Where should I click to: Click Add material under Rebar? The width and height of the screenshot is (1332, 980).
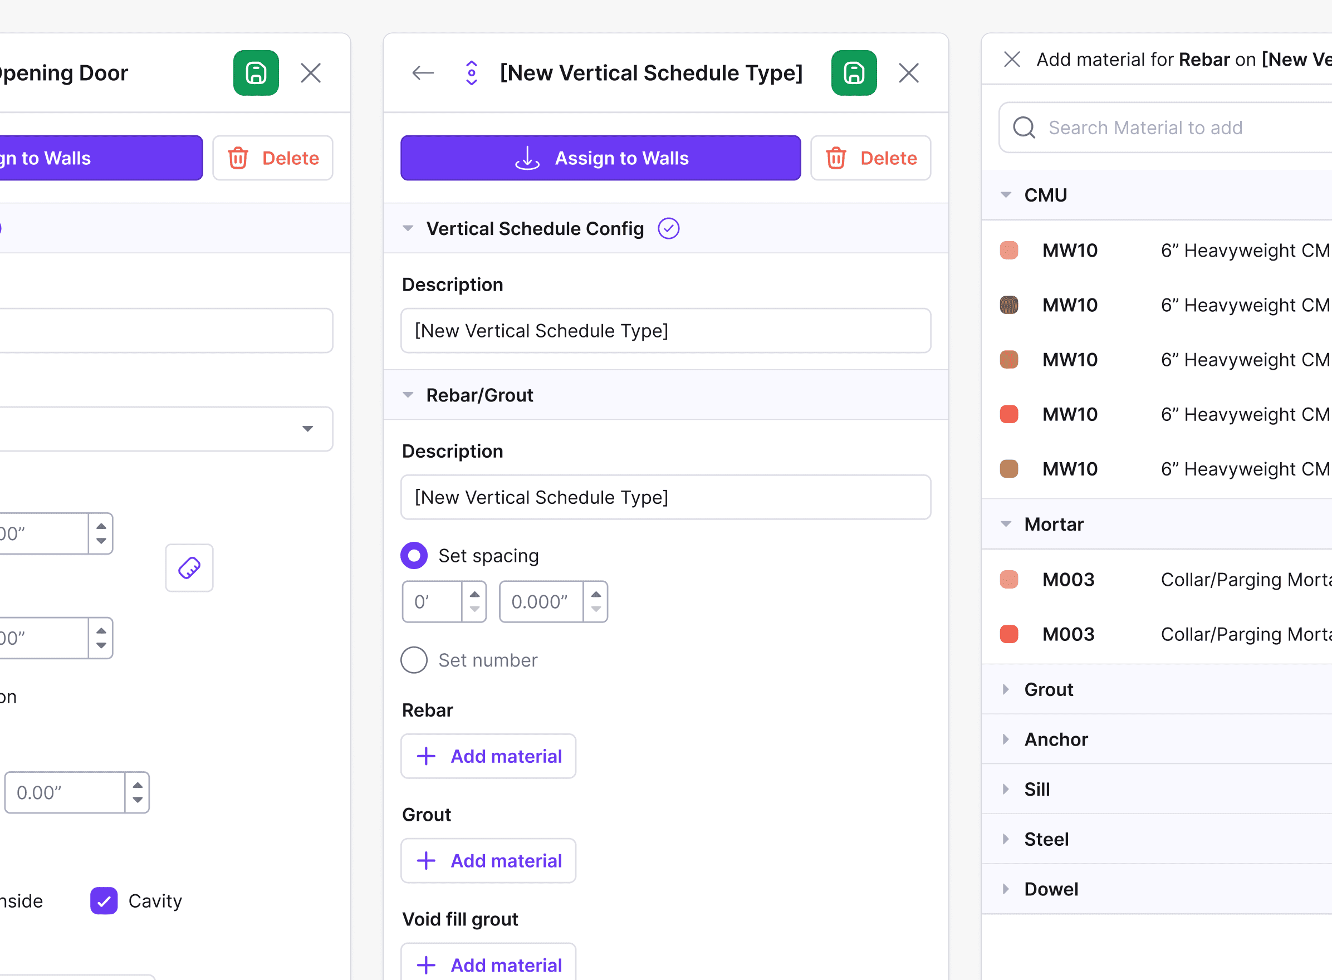(x=488, y=756)
